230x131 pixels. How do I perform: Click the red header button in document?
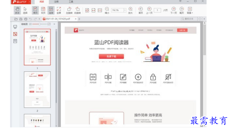coord(182,30)
